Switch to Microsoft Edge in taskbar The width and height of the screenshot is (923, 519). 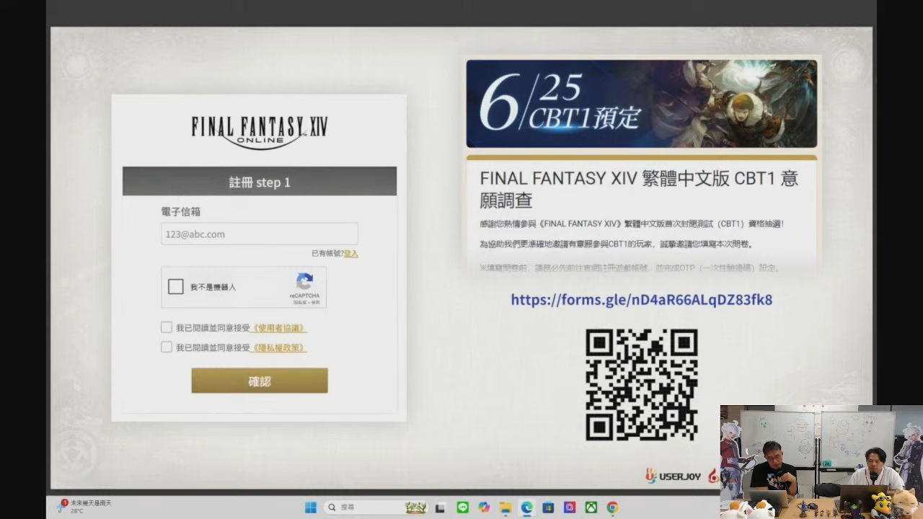tap(527, 507)
